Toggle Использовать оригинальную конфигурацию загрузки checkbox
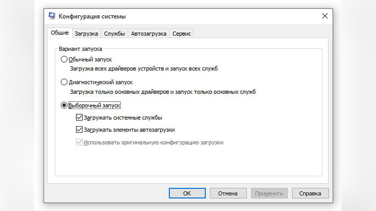 [x=79, y=143]
